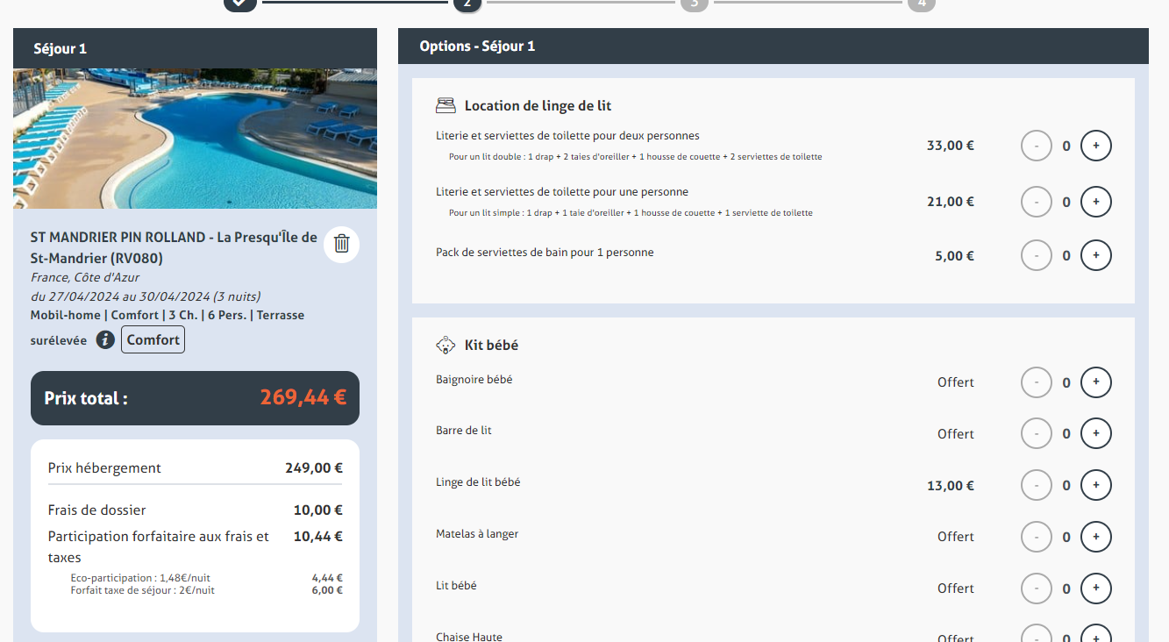Select step 2 in the booking progress bar
This screenshot has width=1169, height=642.
(x=467, y=4)
